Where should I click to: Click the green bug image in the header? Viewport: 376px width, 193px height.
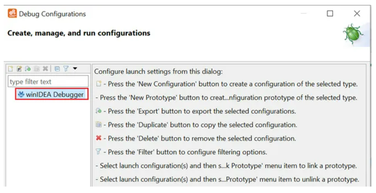tap(353, 34)
